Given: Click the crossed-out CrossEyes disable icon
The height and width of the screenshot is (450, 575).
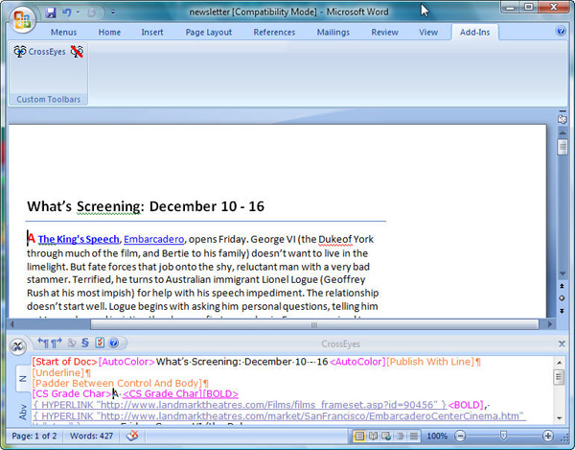Looking at the screenshot, I should coord(77,52).
